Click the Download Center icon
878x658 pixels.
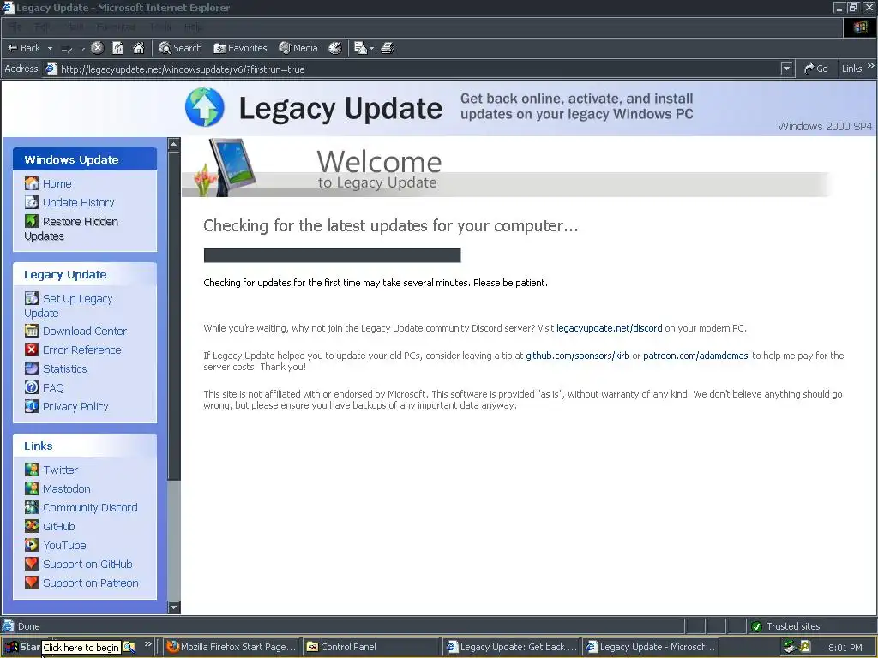(x=32, y=331)
